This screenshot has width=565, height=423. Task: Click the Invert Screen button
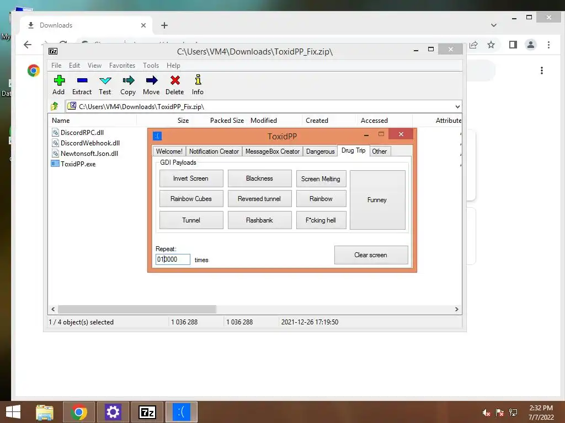pos(191,178)
